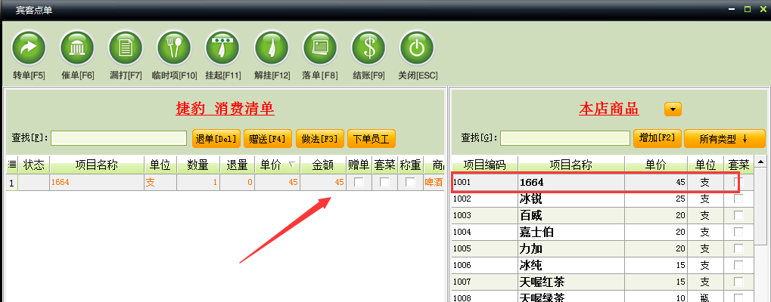Click the 啤酒 category cell in order row

click(434, 183)
